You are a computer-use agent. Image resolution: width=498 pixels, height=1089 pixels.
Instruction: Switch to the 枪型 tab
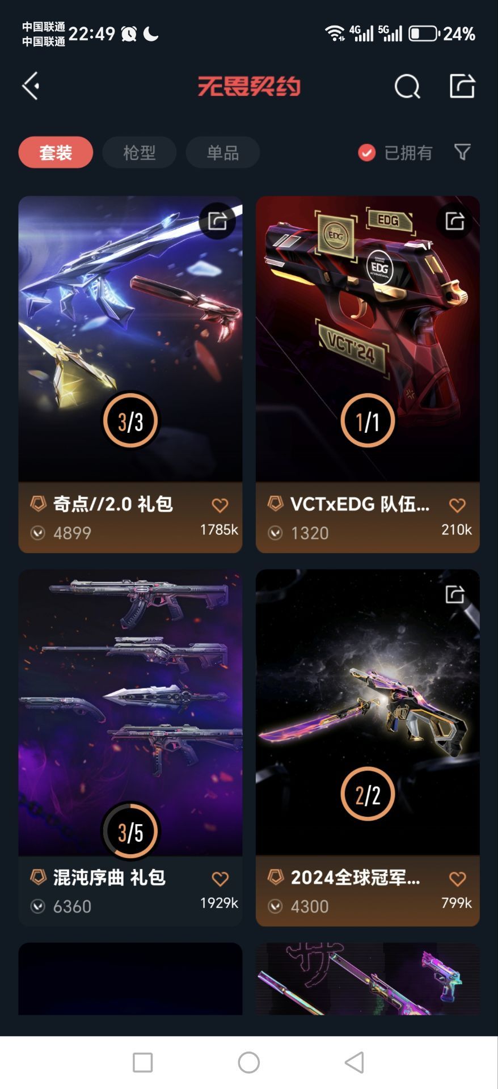point(139,153)
